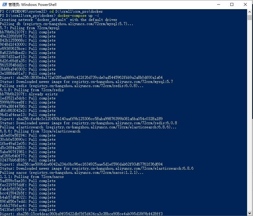Click the Status line for mysql:5.7 image

click(86, 82)
